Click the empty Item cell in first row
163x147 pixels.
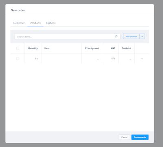click(x=62, y=58)
